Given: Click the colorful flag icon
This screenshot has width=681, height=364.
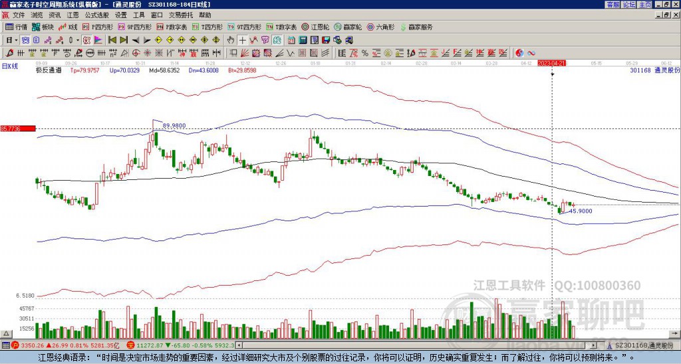Looking at the screenshot, I should (98, 41).
